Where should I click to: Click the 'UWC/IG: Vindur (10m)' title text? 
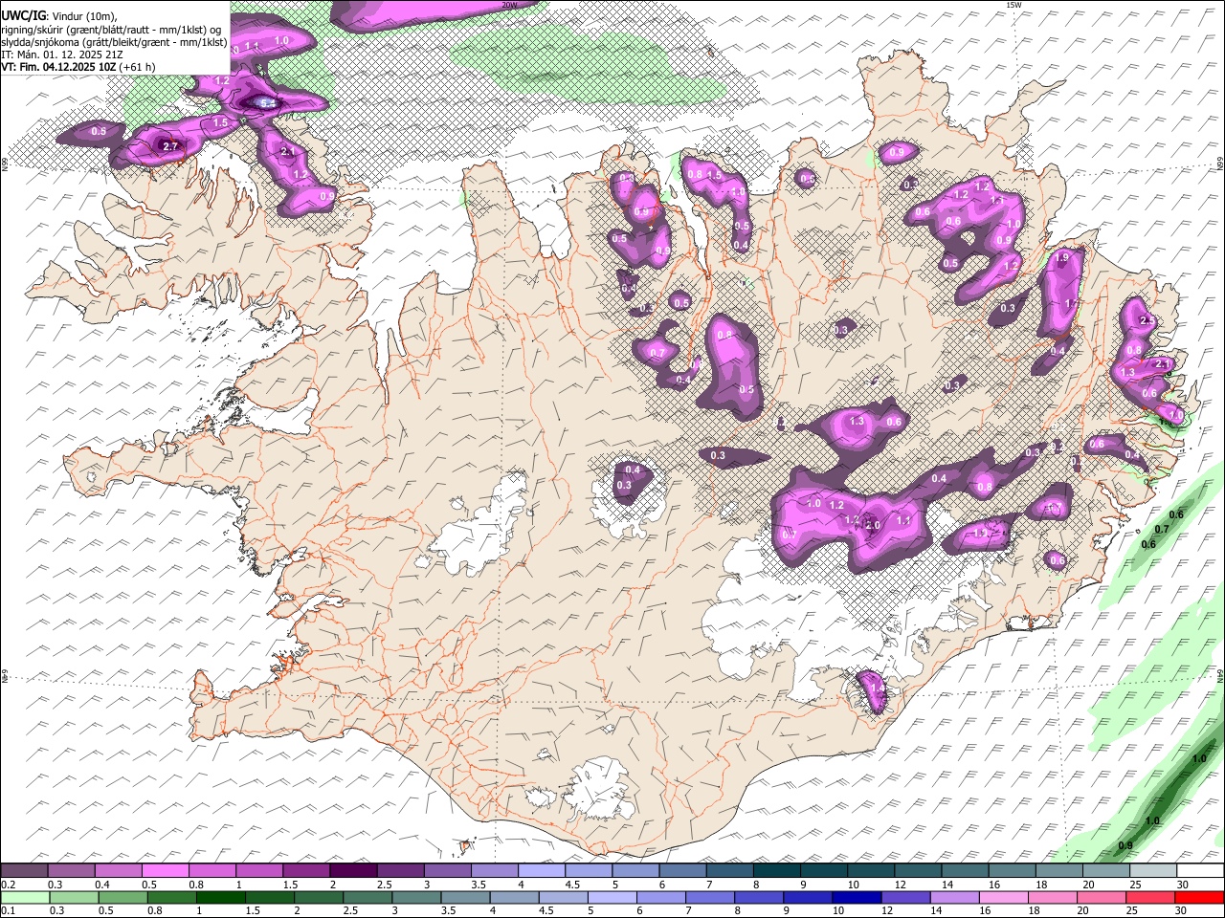tap(60, 17)
